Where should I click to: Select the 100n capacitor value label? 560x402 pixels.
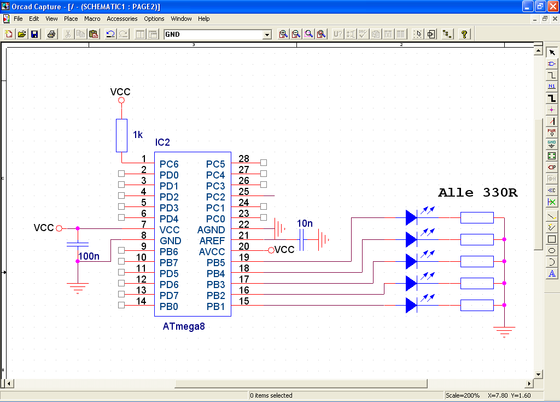89,256
